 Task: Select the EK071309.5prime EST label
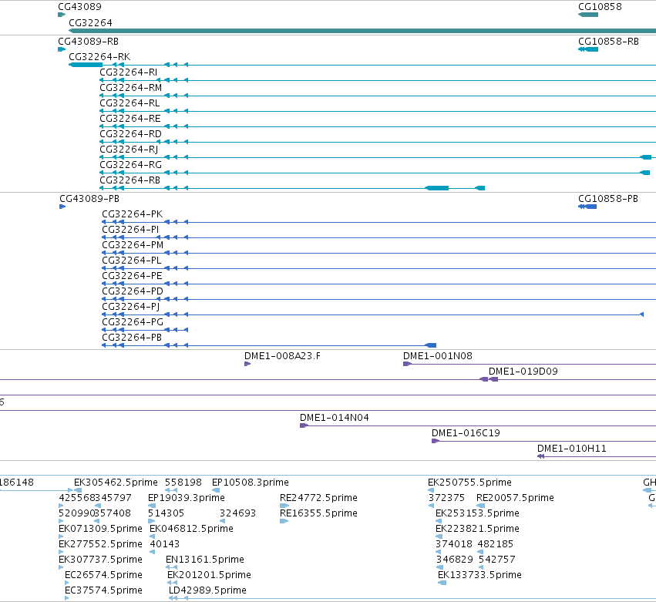pyautogui.click(x=100, y=529)
